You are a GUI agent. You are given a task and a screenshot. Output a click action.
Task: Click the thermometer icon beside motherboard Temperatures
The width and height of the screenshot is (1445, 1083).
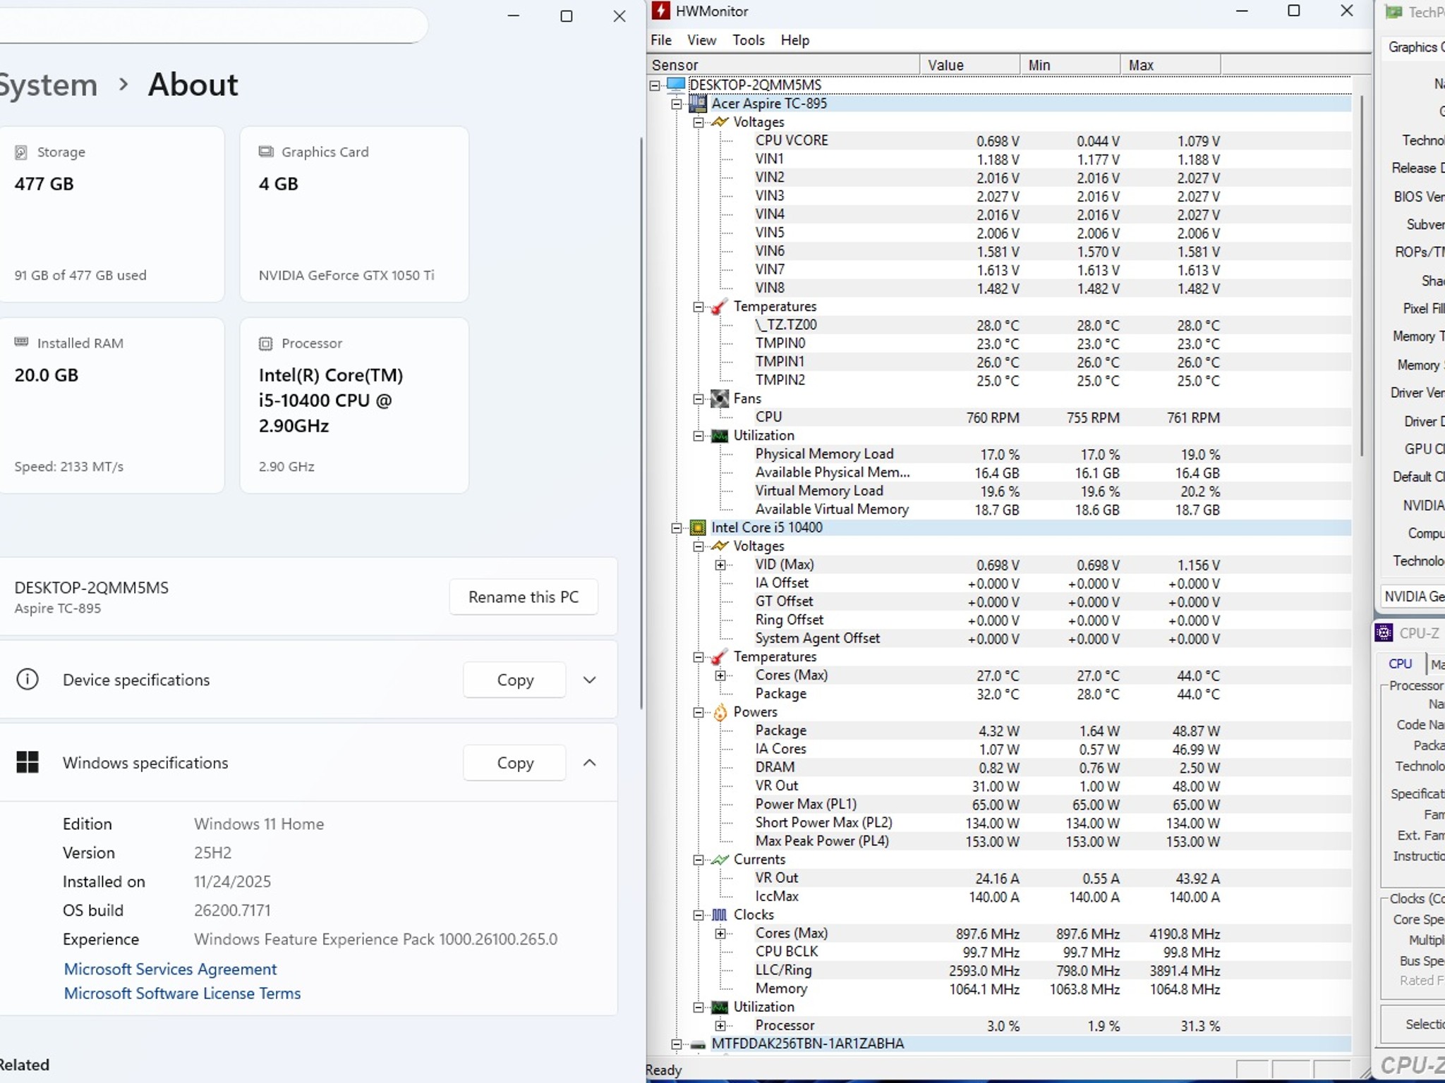coord(719,307)
